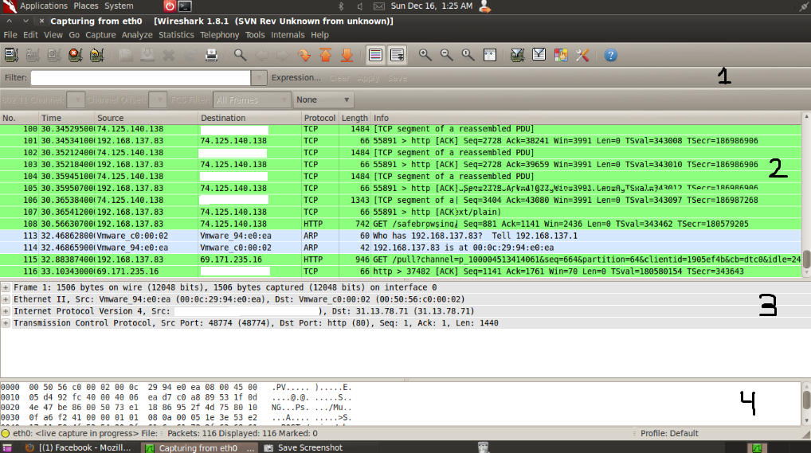Select packet 108 HTTP GET /safebrowsing row
The image size is (811, 453).
[401, 224]
